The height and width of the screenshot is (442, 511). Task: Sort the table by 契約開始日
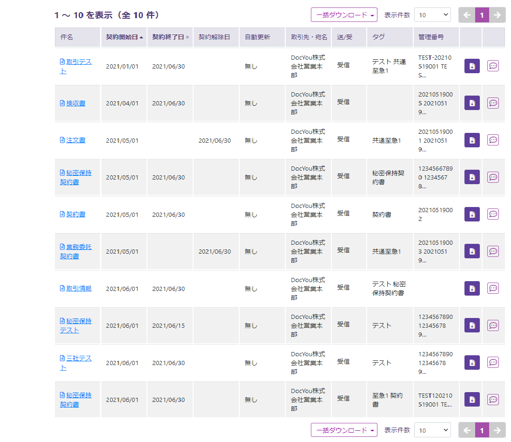[124, 37]
